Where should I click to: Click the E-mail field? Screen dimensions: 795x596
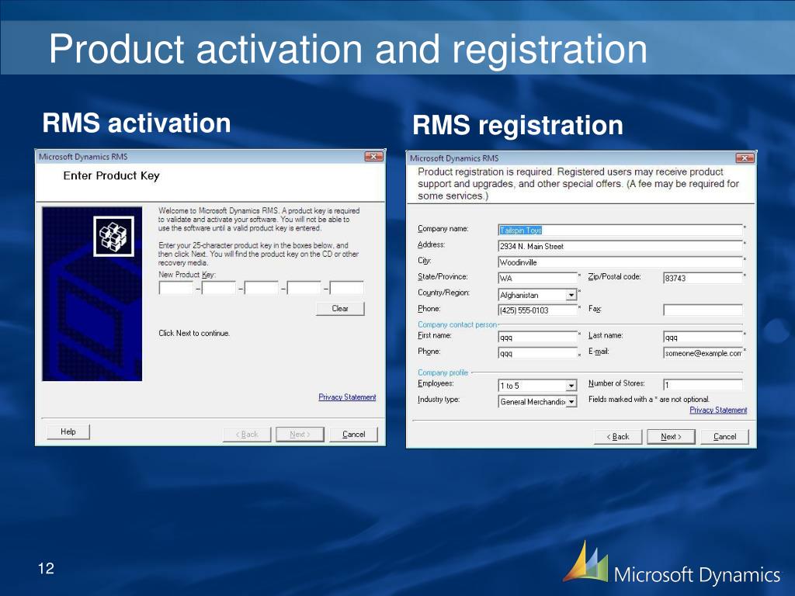(703, 353)
